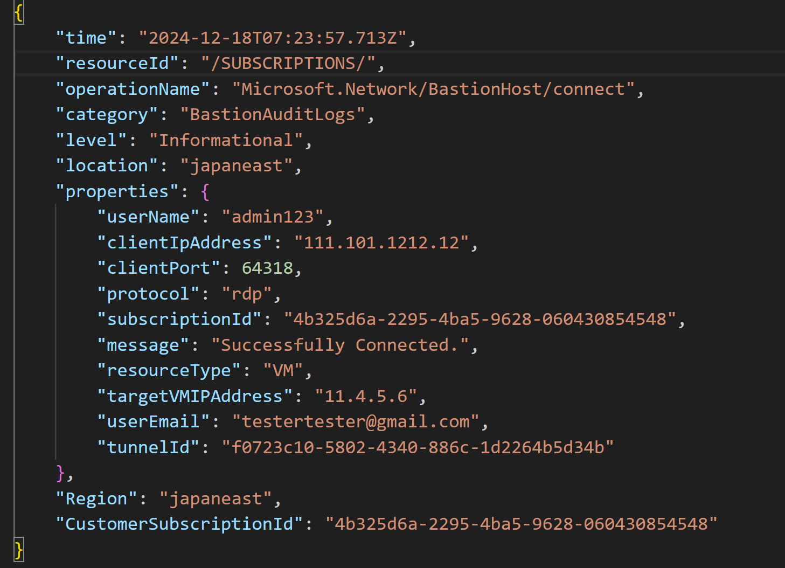Viewport: 785px width, 568px height.
Task: Click the "message" key
Action: point(143,345)
